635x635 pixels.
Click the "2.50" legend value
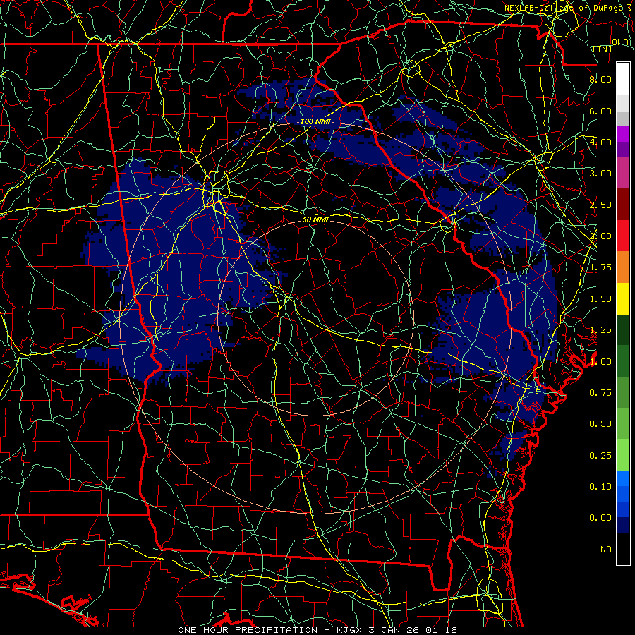tap(600, 205)
